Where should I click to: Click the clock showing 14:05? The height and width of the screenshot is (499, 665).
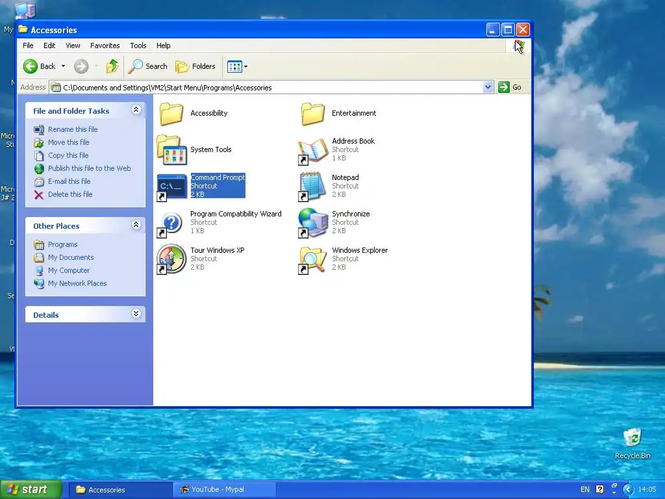pyautogui.click(x=647, y=489)
